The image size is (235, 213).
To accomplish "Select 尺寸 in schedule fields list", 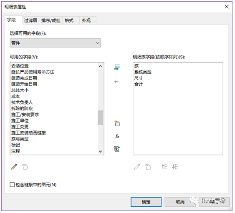I will point(138,78).
